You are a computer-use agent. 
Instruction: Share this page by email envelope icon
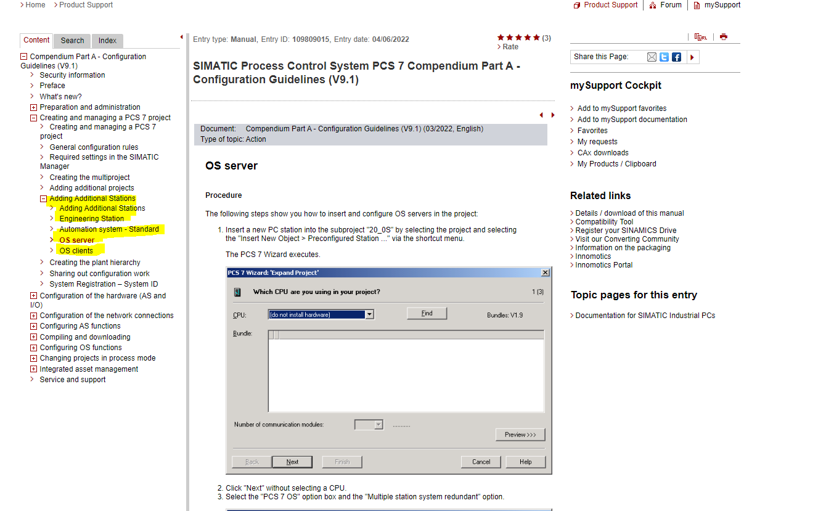pos(652,57)
